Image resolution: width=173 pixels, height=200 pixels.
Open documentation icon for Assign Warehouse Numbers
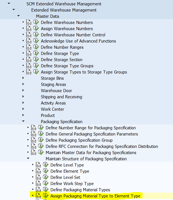coord(29,28)
